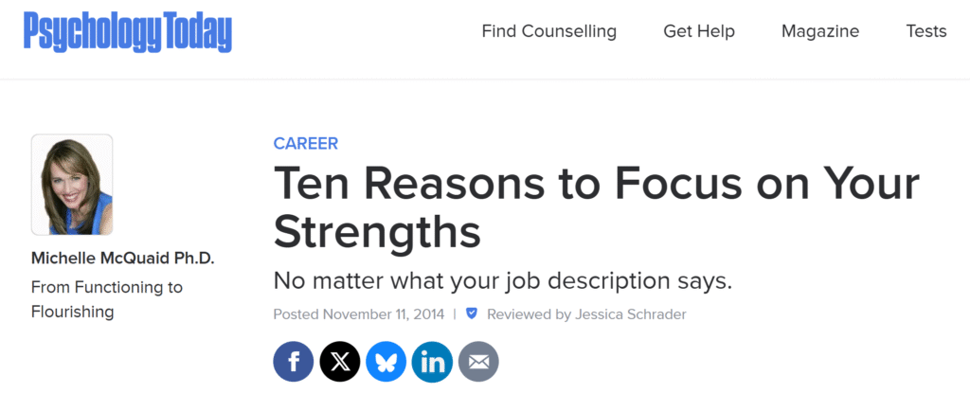Share the article on Bluesky
The image size is (970, 411).
click(x=386, y=361)
